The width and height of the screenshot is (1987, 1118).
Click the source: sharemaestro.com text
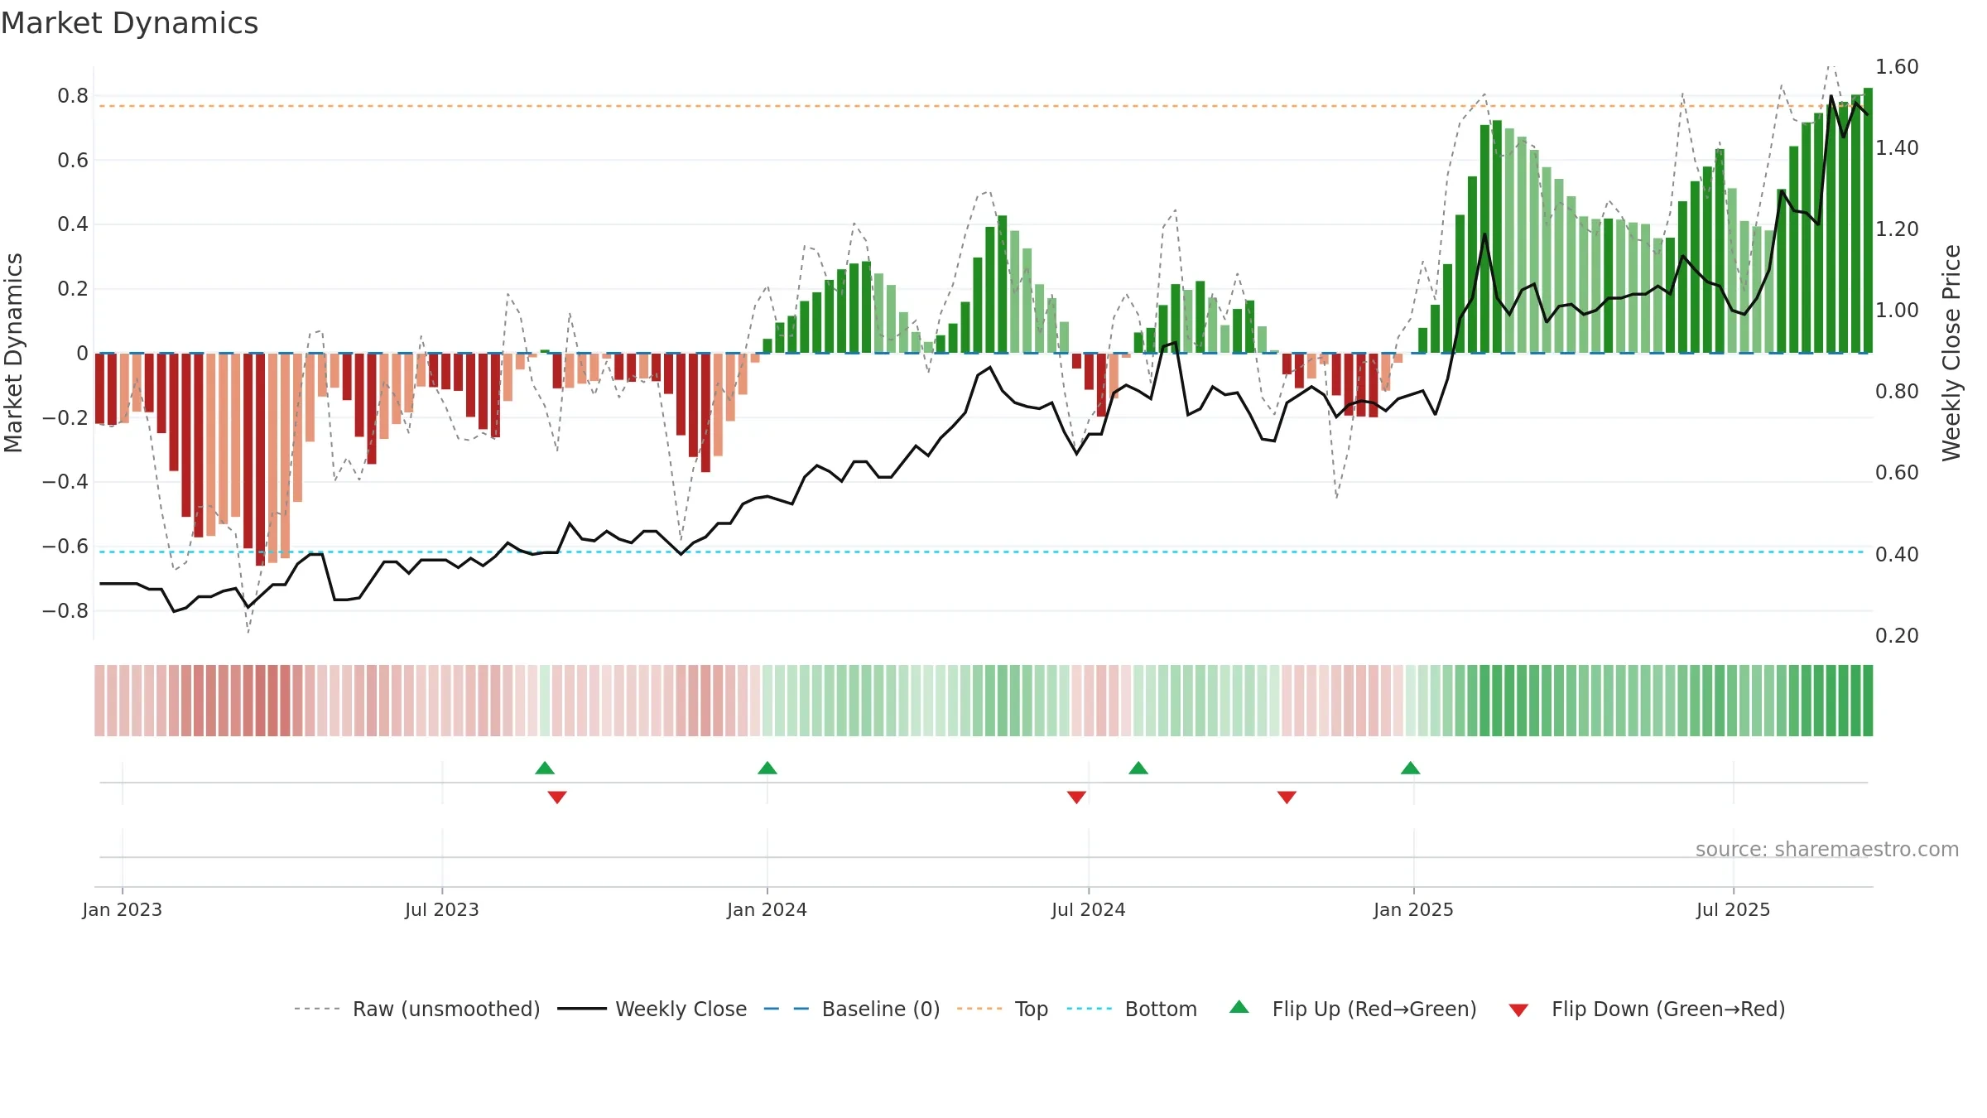pyautogui.click(x=1827, y=850)
